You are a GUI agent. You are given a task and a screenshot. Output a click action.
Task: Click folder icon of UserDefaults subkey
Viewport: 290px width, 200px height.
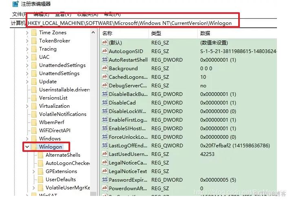tap(40, 180)
